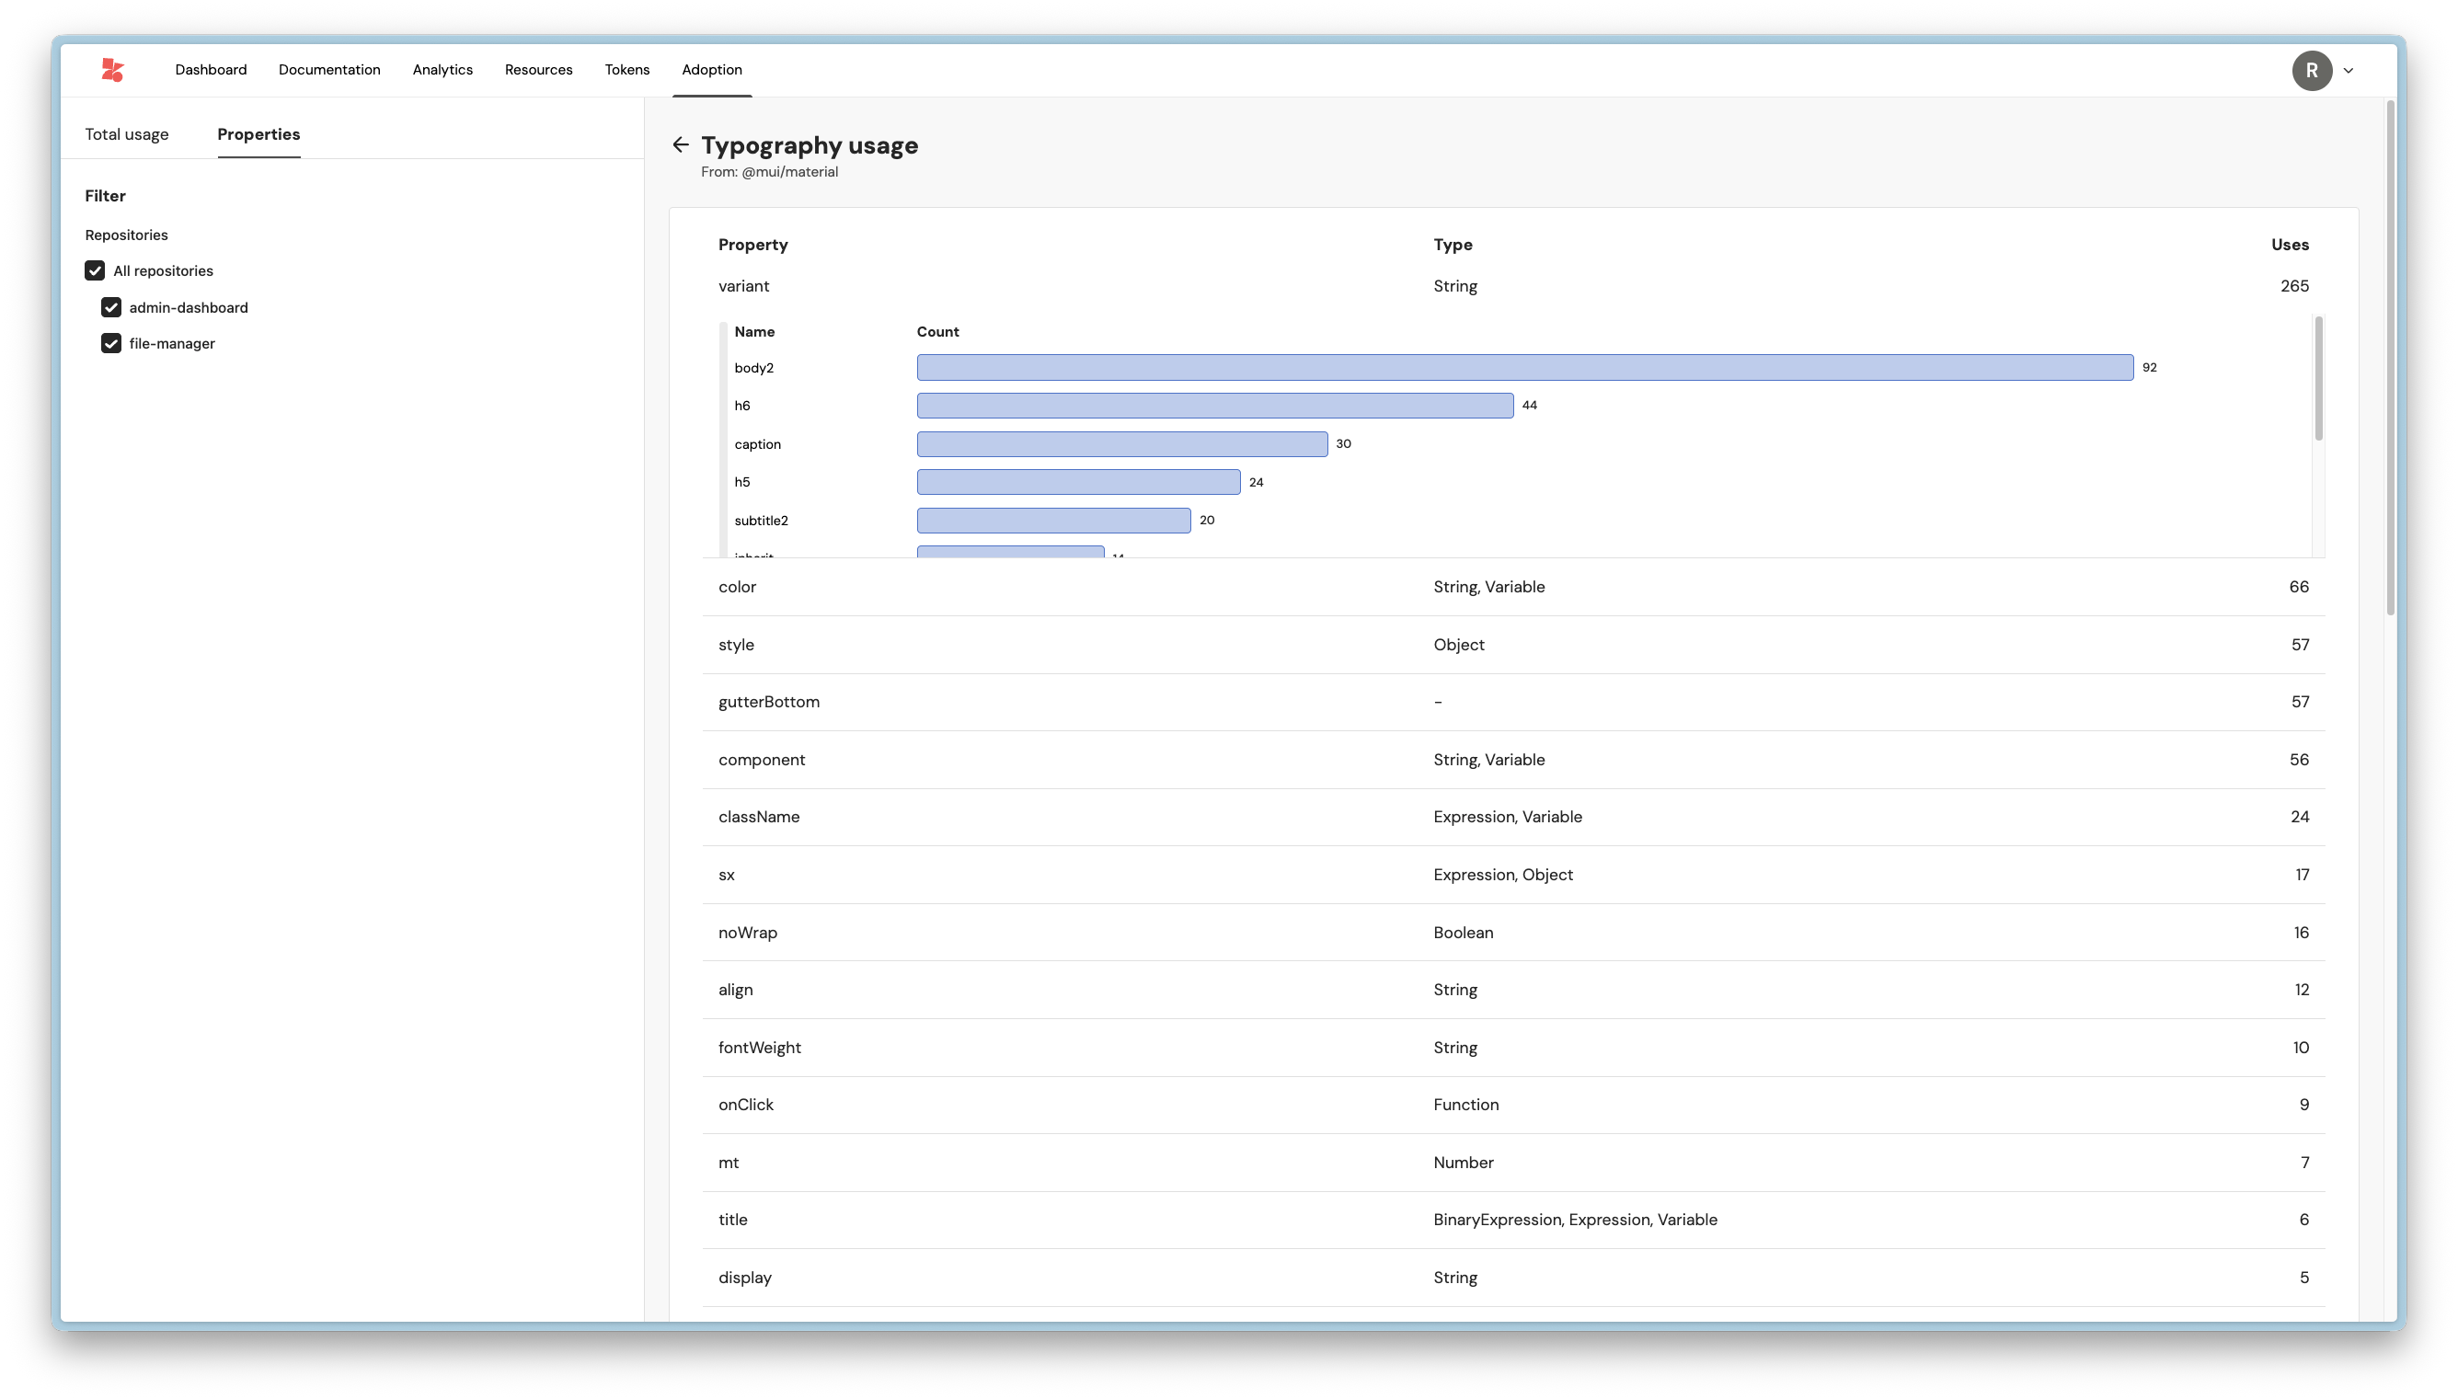The width and height of the screenshot is (2458, 1399).
Task: Open the Analytics menu item
Action: 442,69
